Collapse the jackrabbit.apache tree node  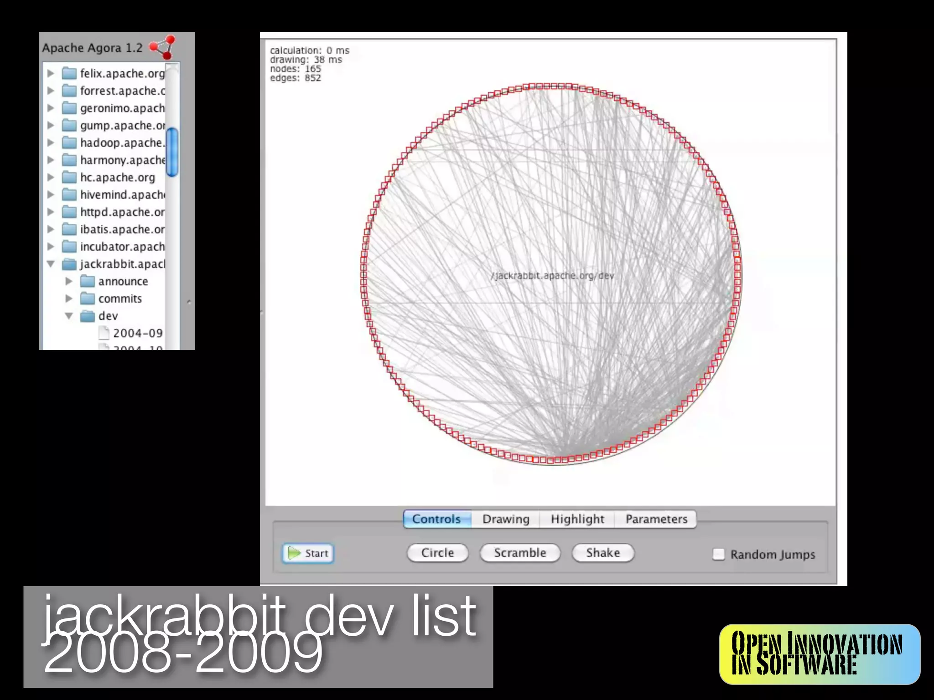(51, 264)
